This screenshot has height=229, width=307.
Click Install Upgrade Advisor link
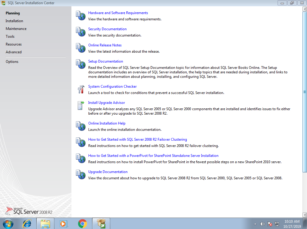[107, 103]
